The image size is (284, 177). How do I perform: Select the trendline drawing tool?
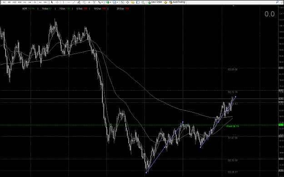pyautogui.click(x=74, y=2)
